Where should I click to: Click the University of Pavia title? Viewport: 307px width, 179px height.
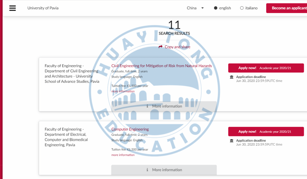pos(43,8)
